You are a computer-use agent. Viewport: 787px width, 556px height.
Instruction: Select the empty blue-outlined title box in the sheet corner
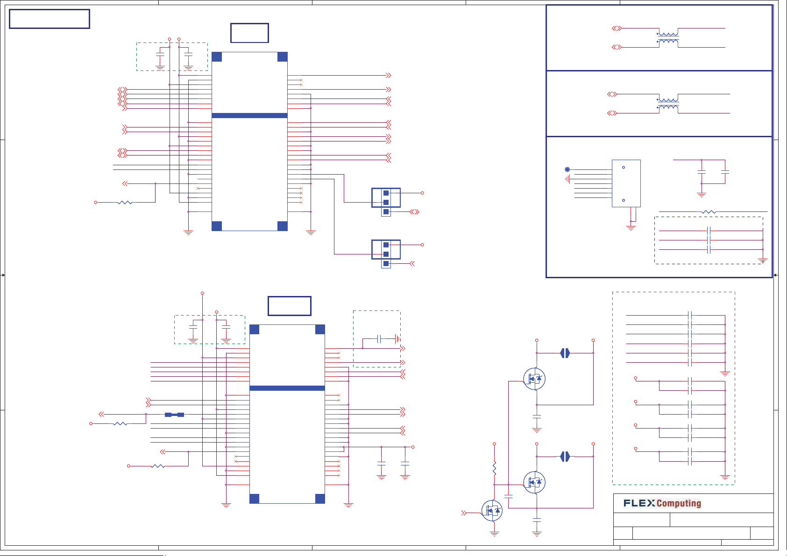pos(50,19)
